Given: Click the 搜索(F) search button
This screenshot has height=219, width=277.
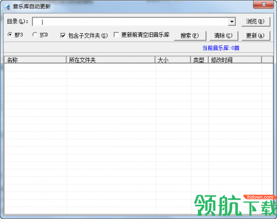Looking at the screenshot, I should pyautogui.click(x=190, y=36).
